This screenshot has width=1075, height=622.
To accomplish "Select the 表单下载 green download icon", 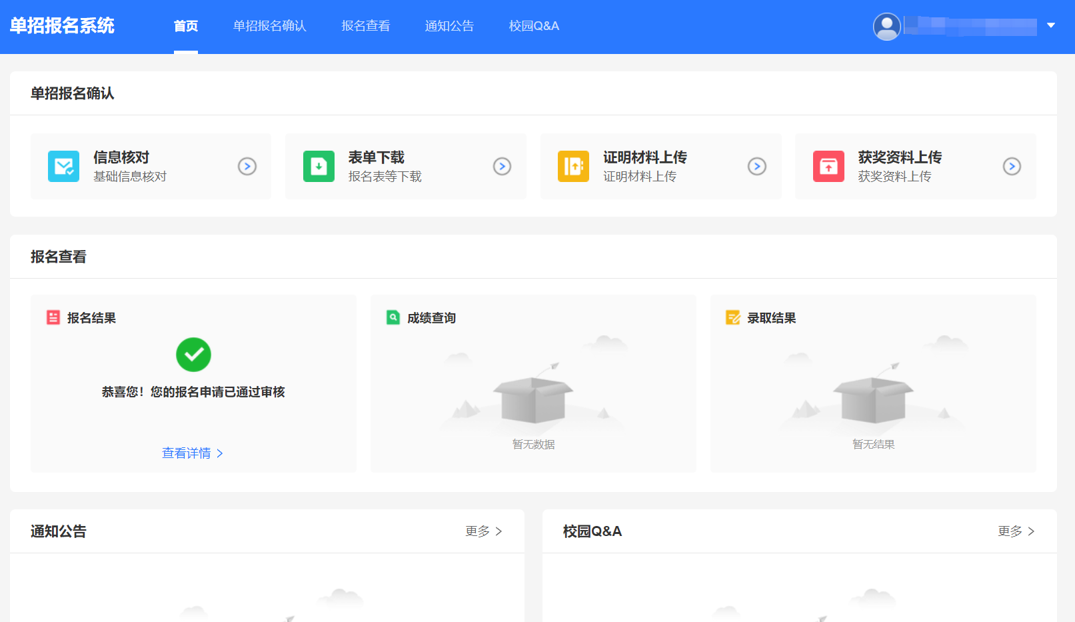I will click(319, 166).
